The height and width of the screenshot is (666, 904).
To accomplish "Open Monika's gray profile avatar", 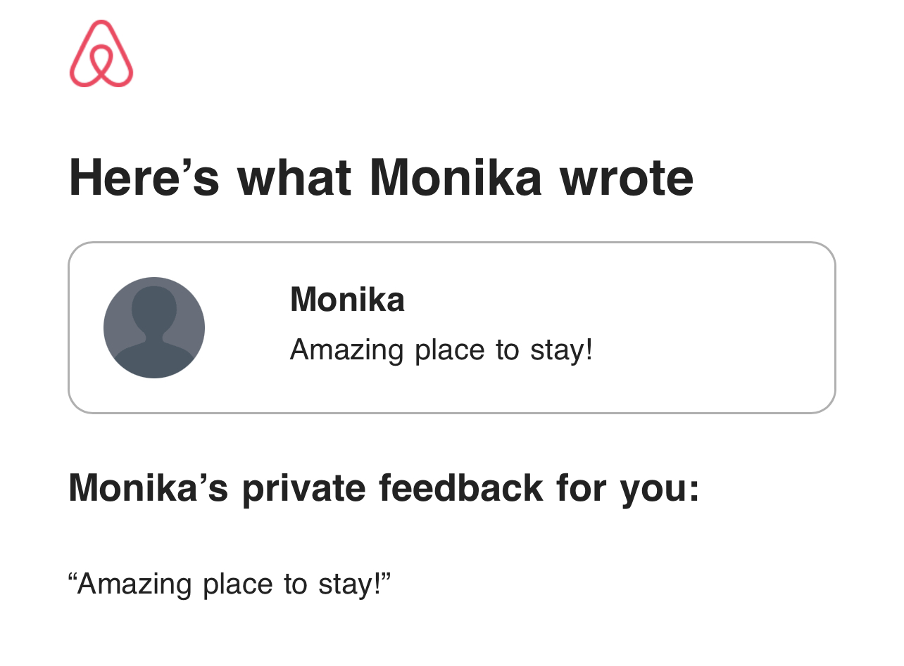I will point(154,328).
